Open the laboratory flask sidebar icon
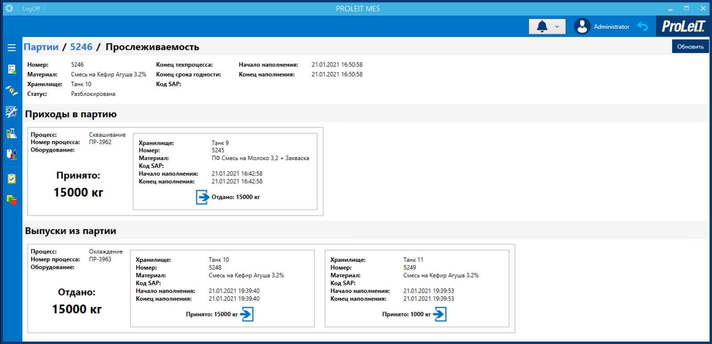The height and width of the screenshot is (344, 712). 12,133
